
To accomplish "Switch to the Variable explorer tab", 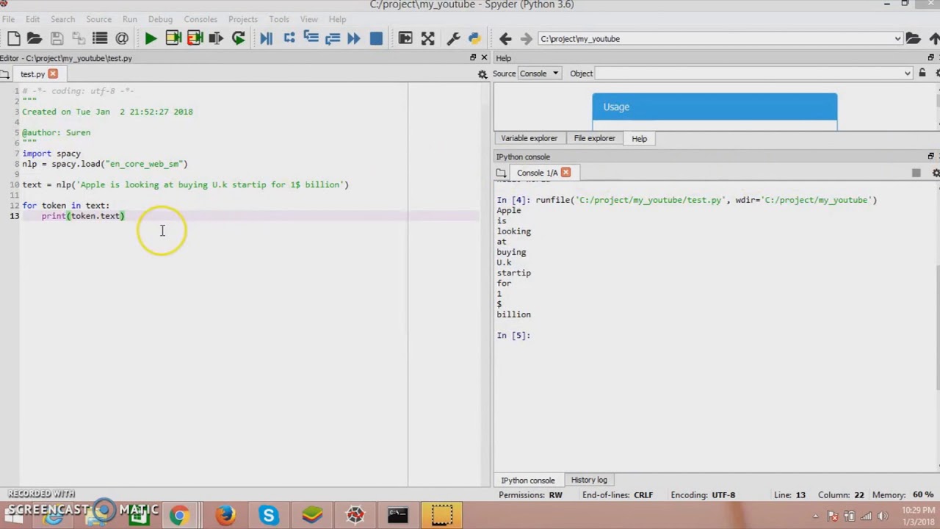I will pyautogui.click(x=529, y=138).
